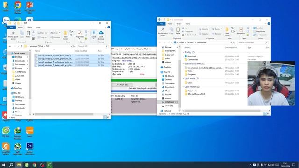The height and width of the screenshot is (168, 299).
Task: Open PowerPoint desktop shortcut
Action: [29, 7]
